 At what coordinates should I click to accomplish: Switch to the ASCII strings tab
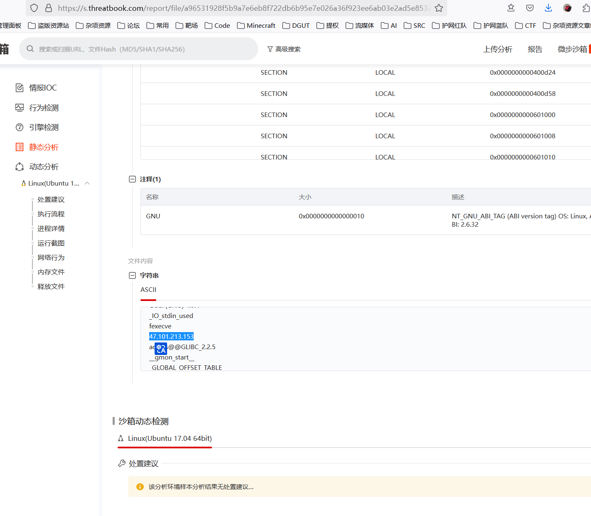[148, 290]
